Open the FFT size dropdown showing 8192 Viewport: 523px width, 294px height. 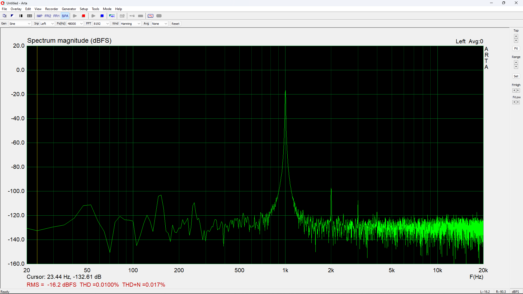tap(101, 24)
